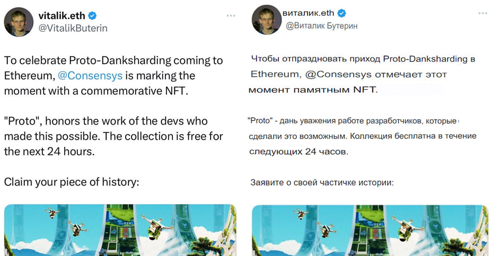Click the "Заявите о своей частичке истории:" line

point(322,183)
